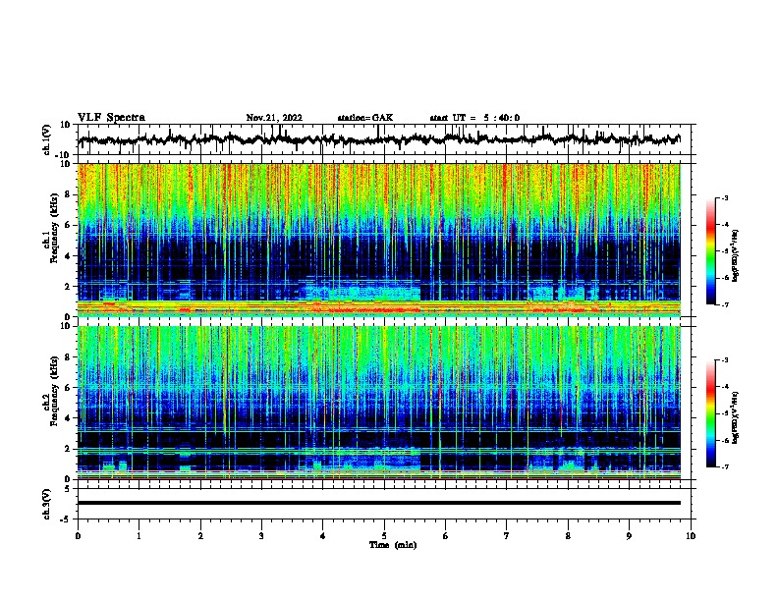Click time axis tick label "7"

pyautogui.click(x=507, y=536)
